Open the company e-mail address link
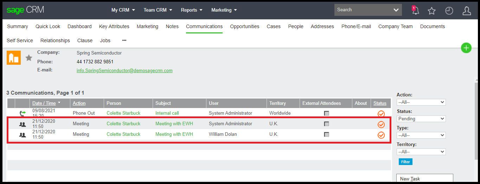Image resolution: width=480 pixels, height=184 pixels. (124, 70)
